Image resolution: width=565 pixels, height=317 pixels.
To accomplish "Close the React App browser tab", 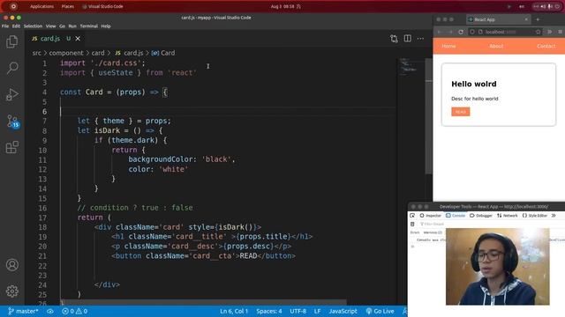I will click(x=526, y=19).
